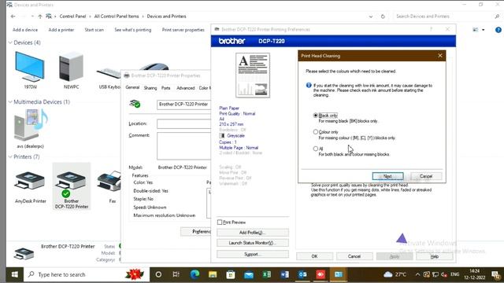Click the weather 27°C tray icon
Screen dimensions: 504x283
(x=395, y=274)
